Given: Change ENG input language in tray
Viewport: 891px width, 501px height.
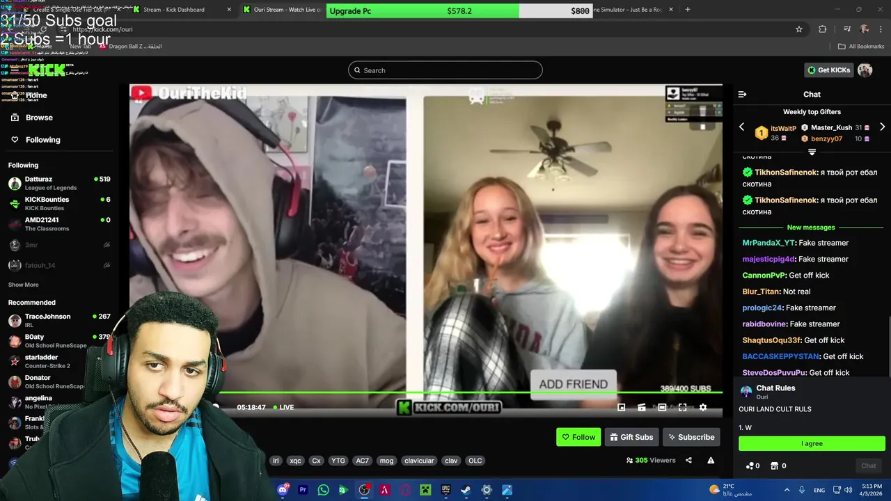Looking at the screenshot, I should point(819,490).
